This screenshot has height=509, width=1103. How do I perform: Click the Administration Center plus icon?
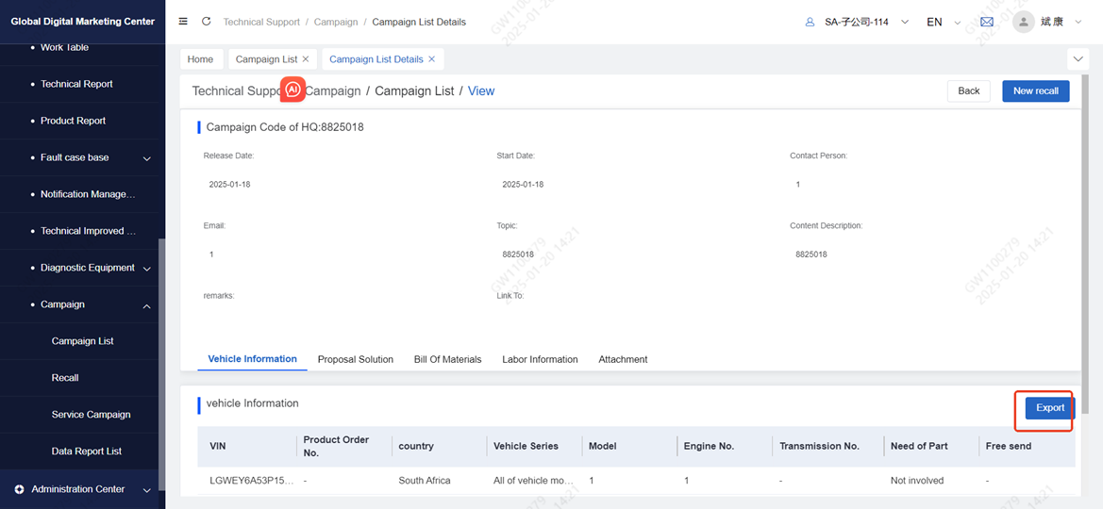point(19,490)
